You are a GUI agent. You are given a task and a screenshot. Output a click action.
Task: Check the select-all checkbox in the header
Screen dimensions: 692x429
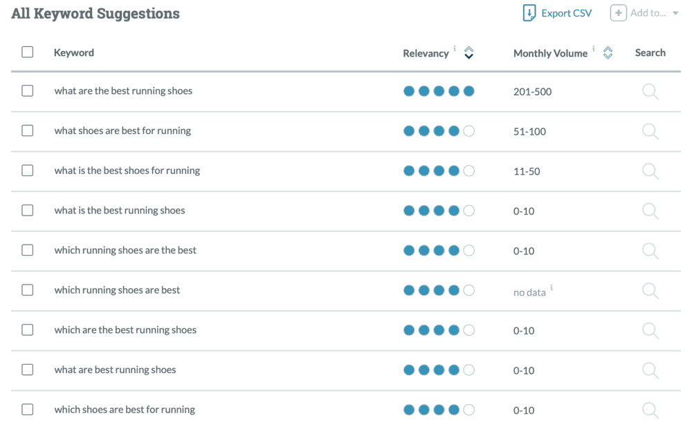coord(28,52)
